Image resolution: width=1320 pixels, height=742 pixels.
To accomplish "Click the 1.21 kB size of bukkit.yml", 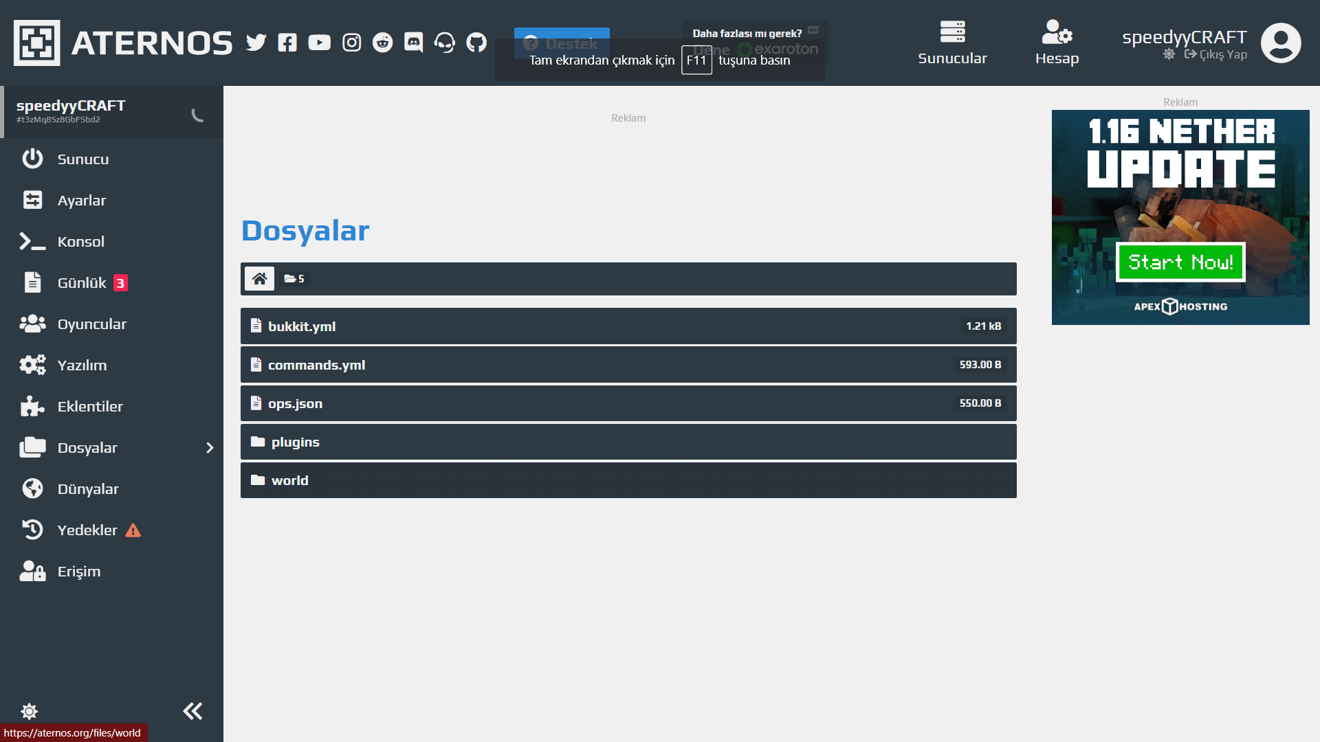I will click(x=983, y=326).
